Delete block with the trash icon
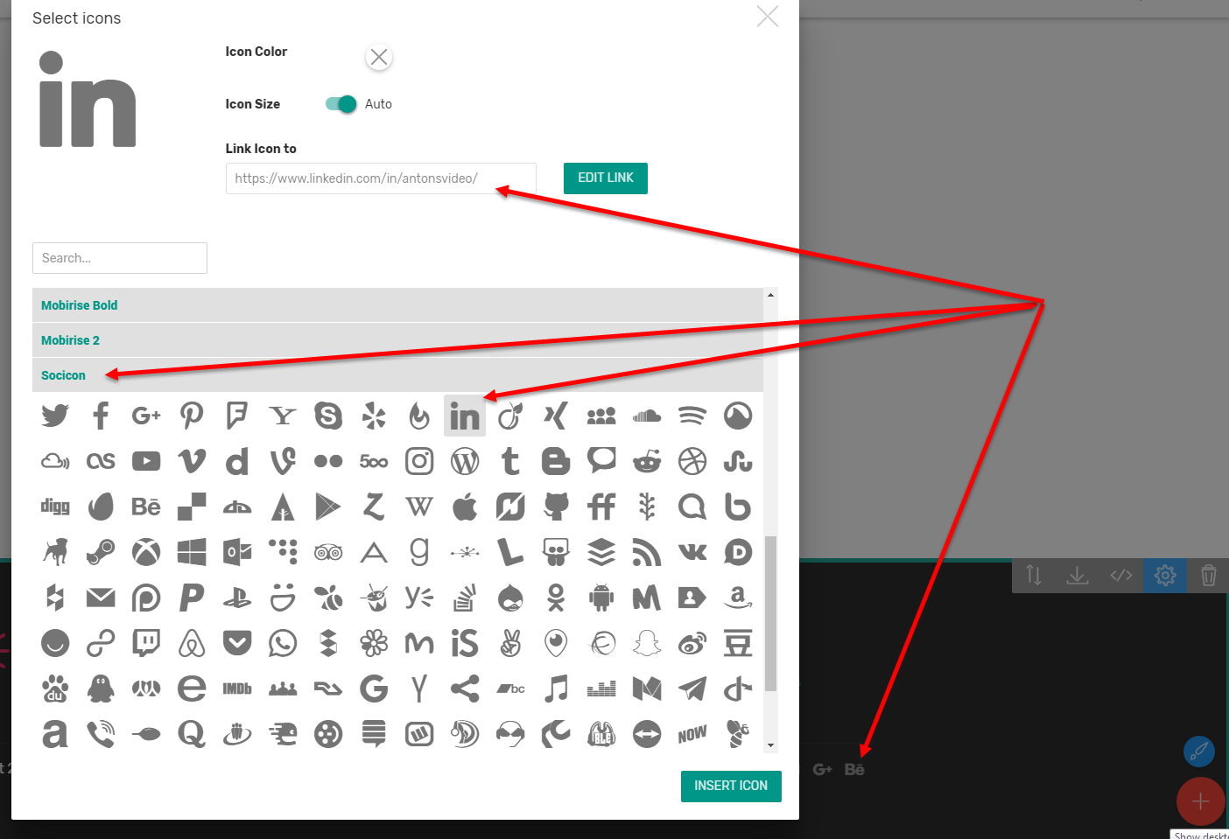The width and height of the screenshot is (1229, 839). (x=1209, y=576)
